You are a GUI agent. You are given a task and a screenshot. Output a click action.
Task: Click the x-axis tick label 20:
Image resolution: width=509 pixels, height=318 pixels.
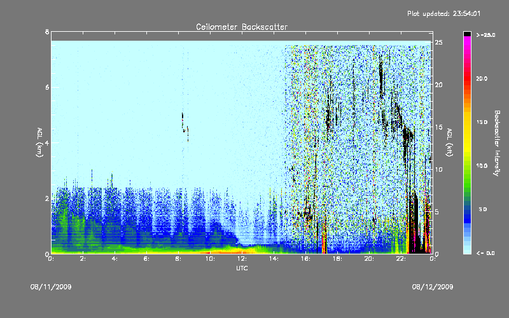(369, 259)
